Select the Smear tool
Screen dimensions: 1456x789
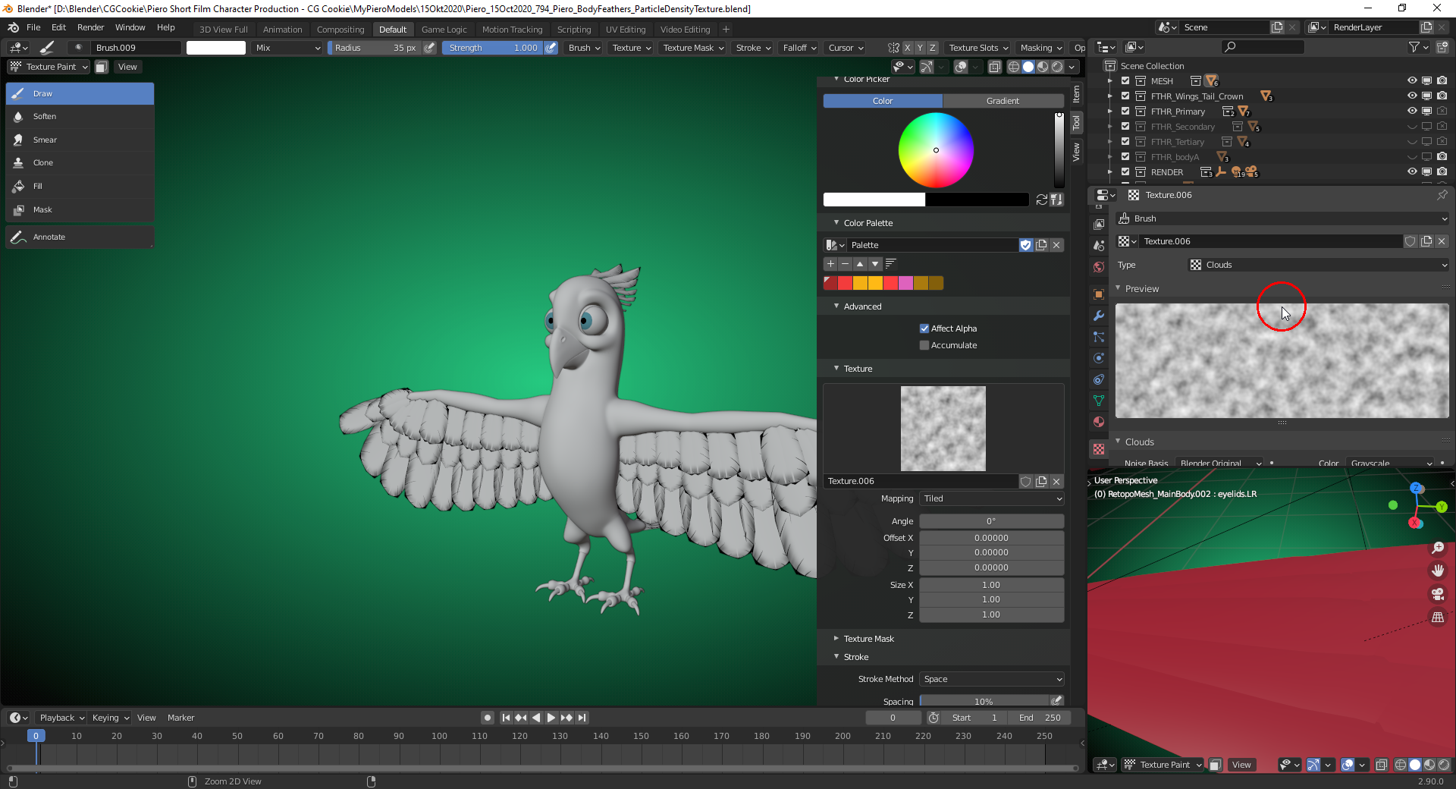pyautogui.click(x=80, y=140)
